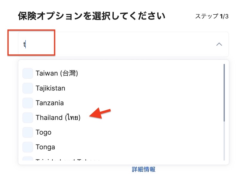Choose Togo from the list

[x=43, y=132]
